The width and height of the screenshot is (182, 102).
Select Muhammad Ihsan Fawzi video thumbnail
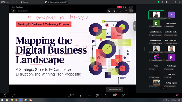(x=156, y=15)
